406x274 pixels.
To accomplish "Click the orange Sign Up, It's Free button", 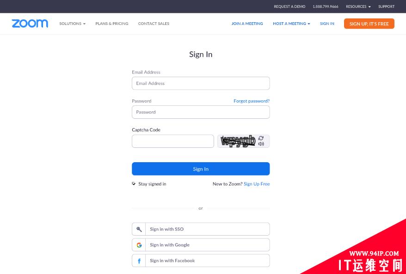I will coord(369,24).
